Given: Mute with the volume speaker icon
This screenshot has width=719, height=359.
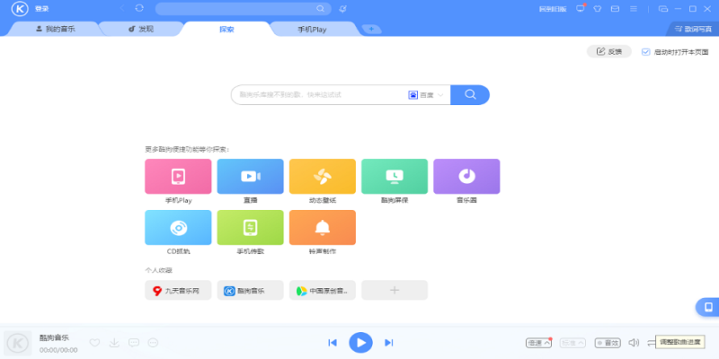Looking at the screenshot, I should pyautogui.click(x=634, y=342).
